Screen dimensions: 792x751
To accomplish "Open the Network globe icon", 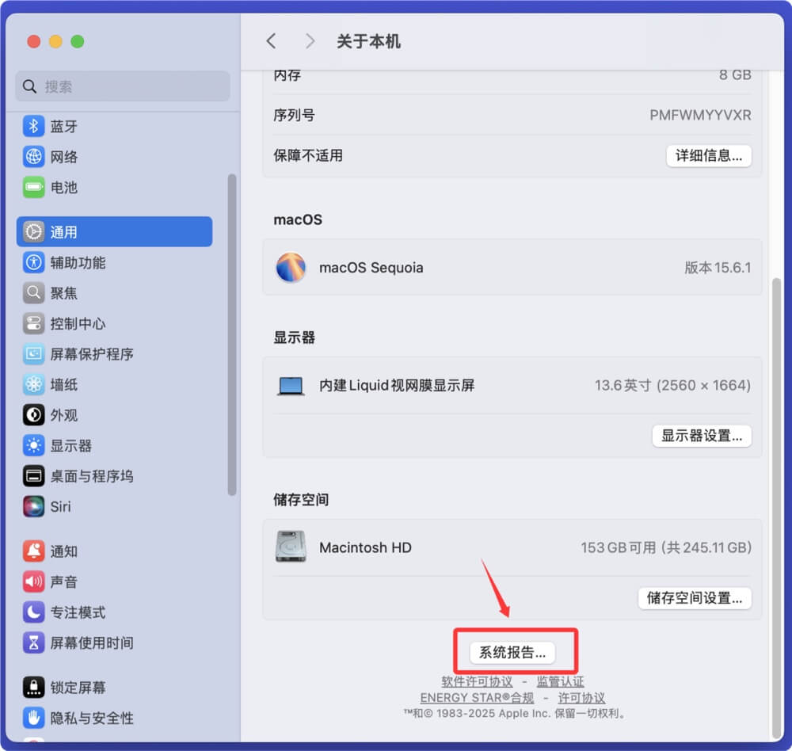I will (x=33, y=157).
